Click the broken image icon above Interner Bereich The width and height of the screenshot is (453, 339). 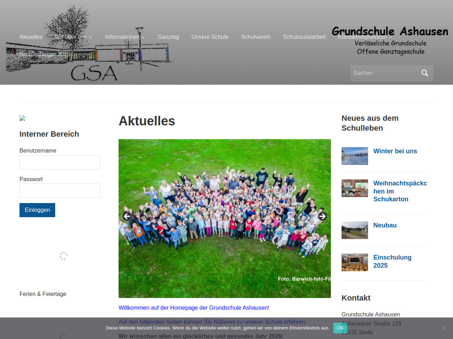pyautogui.click(x=22, y=118)
